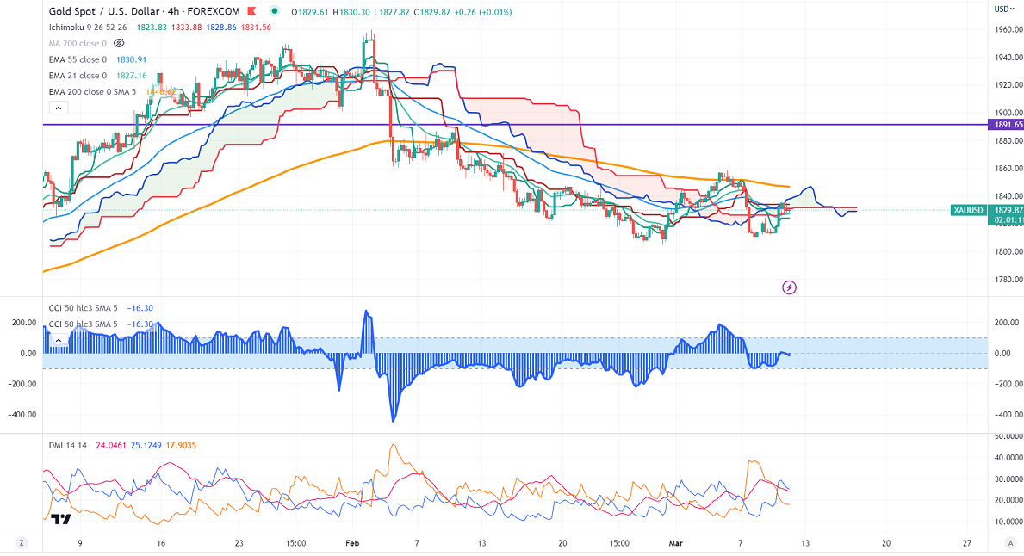1024x556 pixels.
Task: Click the DMI 14 14 indicator legend
Action: pos(70,444)
